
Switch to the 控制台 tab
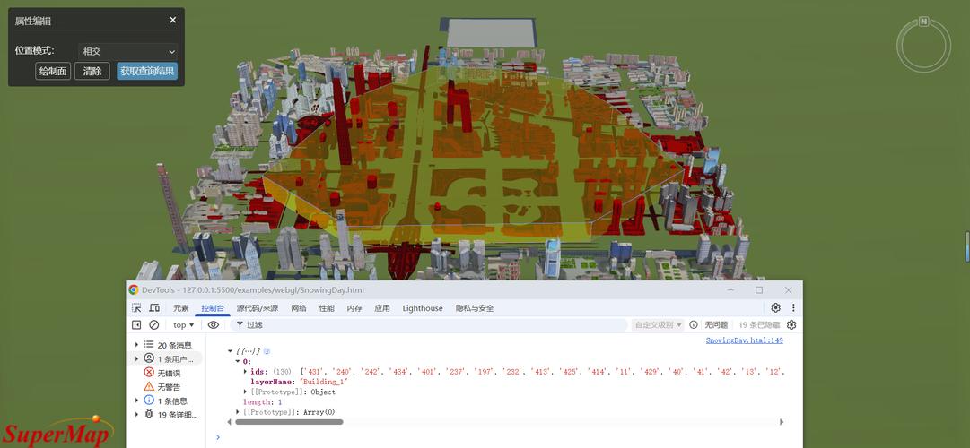pos(213,308)
